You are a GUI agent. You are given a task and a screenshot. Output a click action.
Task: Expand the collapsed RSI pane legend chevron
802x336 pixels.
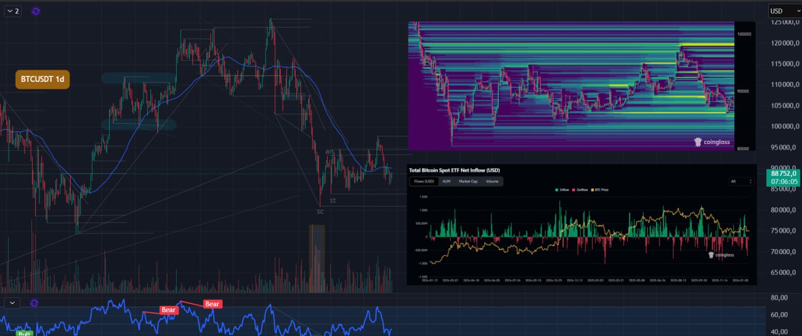(13, 303)
